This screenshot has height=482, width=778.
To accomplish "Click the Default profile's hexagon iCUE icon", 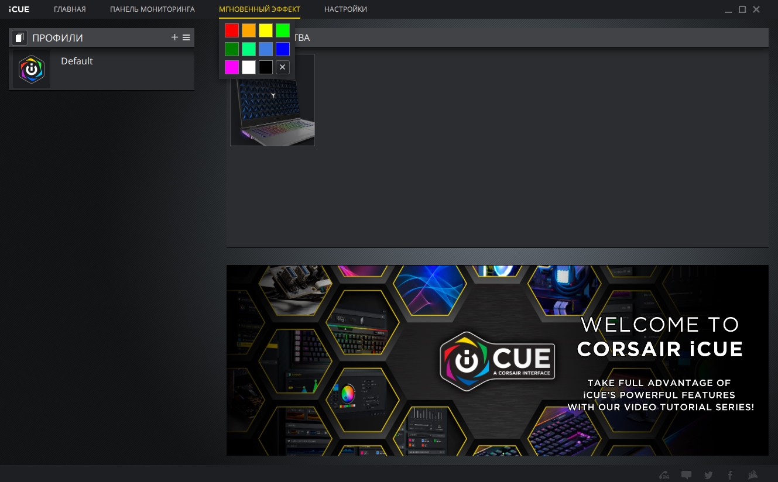I will [32, 69].
